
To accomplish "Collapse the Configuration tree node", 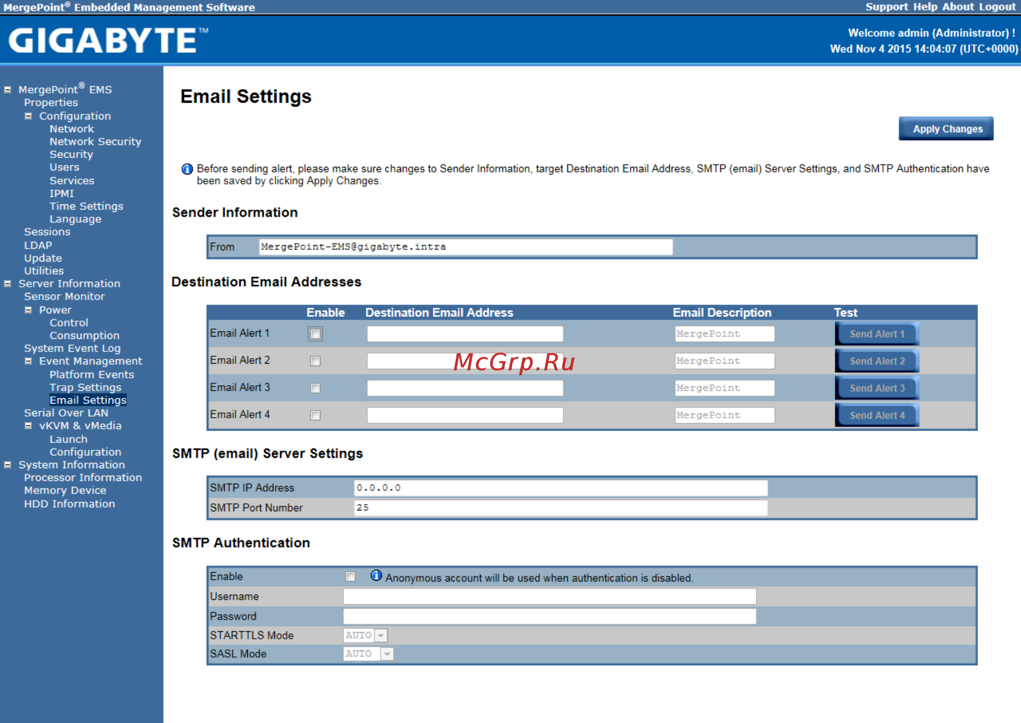I will pyautogui.click(x=28, y=116).
